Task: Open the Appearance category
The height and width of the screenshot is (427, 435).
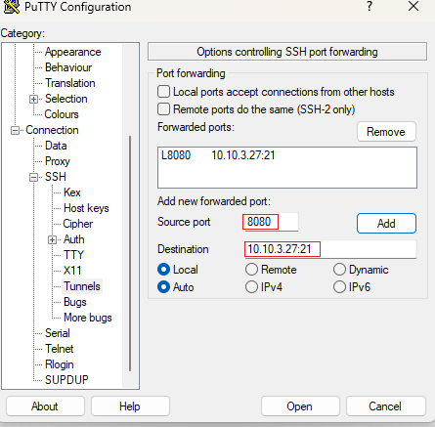Action: [x=73, y=52]
